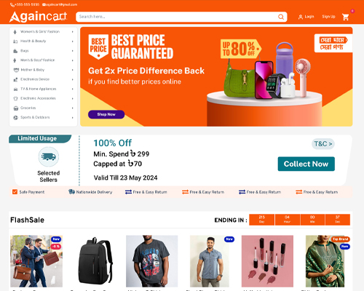Expand Women's & Girls' Fashion submenu arrow
The width and height of the screenshot is (364, 291).
[72, 32]
